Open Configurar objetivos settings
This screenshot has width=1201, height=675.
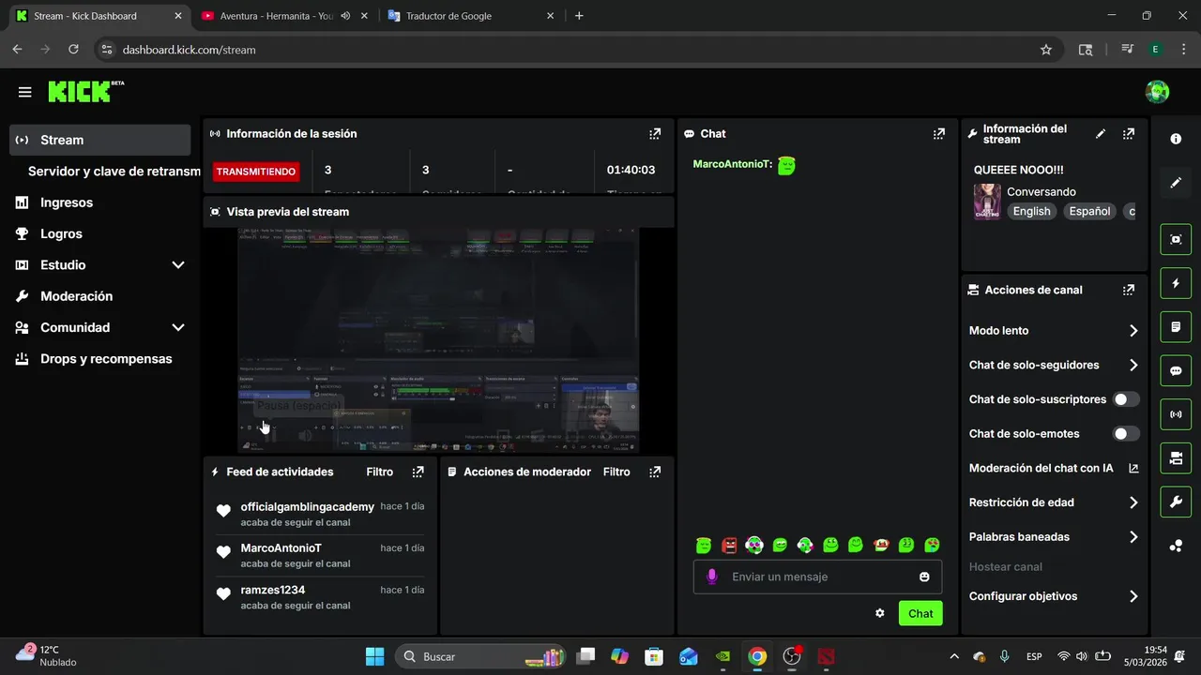[x=1053, y=596]
